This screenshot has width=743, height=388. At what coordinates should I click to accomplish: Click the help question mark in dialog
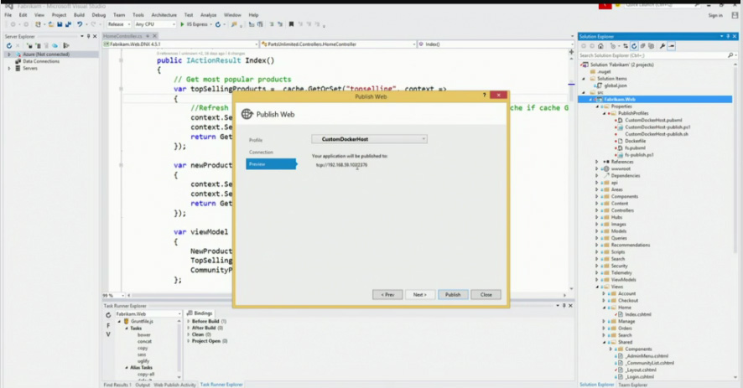tap(484, 96)
